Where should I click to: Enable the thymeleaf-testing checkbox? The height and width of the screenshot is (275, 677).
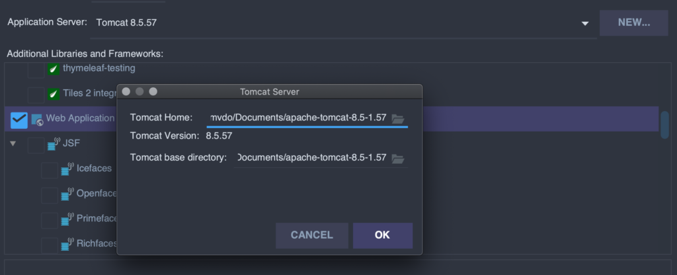point(36,70)
